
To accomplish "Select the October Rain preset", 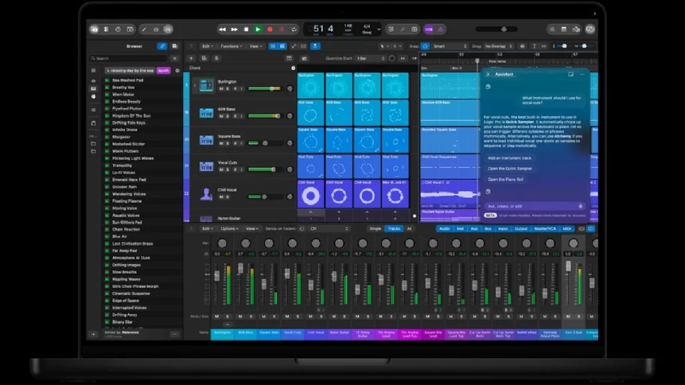I will pos(124,187).
